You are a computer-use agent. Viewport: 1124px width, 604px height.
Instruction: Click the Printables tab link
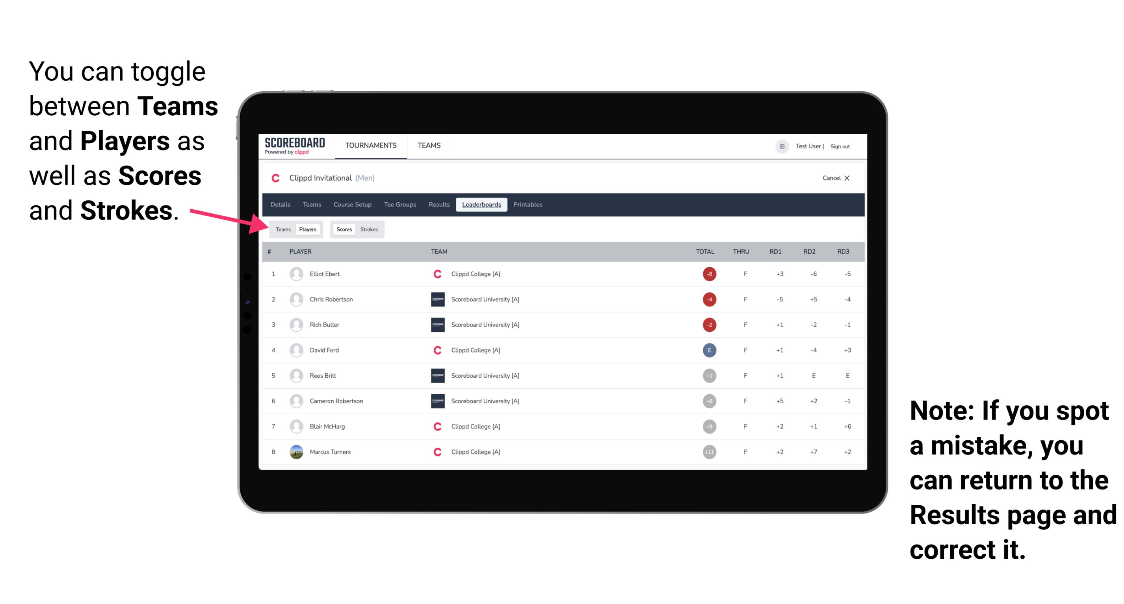tap(528, 205)
